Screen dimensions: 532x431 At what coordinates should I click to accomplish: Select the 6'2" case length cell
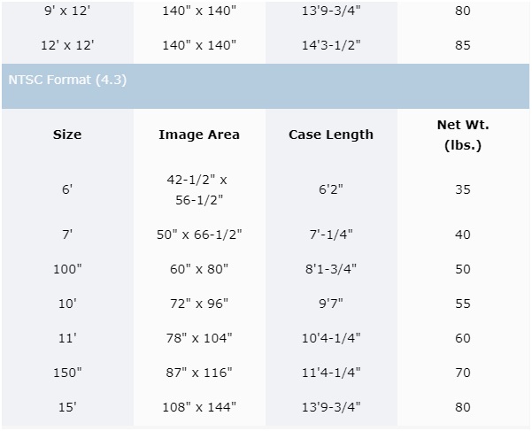click(331, 189)
